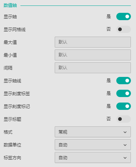Click the 否 text beside 显示标题
The image size is (136, 167).
click(109, 119)
